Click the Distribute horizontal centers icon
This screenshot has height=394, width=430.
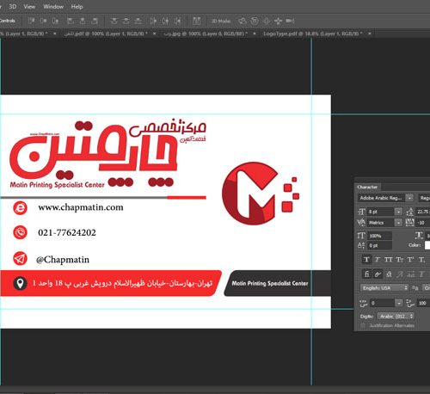pos(165,21)
